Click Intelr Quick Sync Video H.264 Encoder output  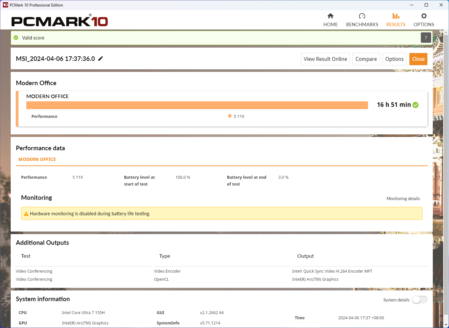[x=332, y=271]
